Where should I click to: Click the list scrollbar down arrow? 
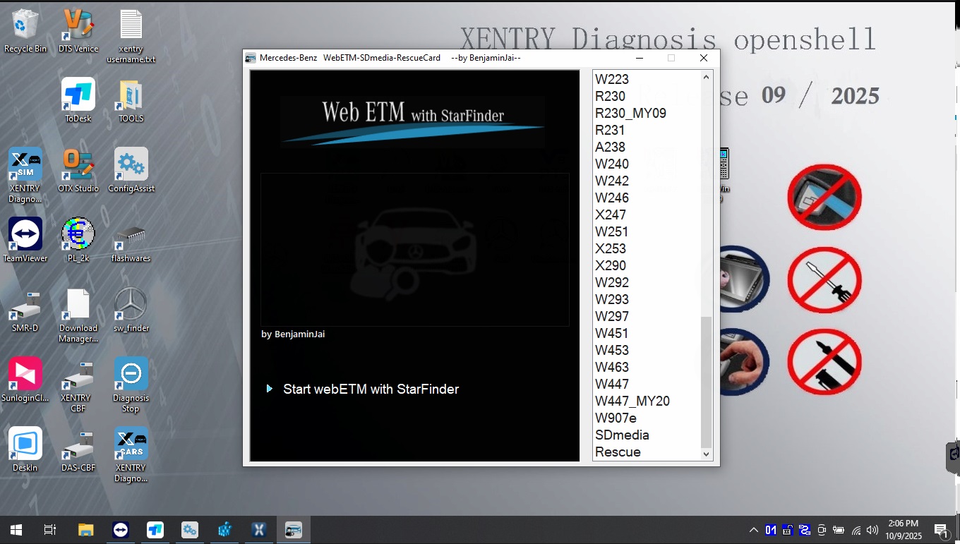pyautogui.click(x=707, y=455)
